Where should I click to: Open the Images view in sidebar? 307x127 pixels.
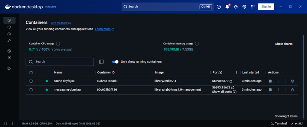point(9,27)
